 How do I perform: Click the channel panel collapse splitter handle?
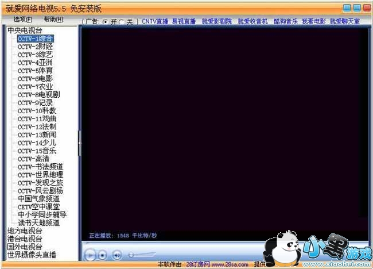80,143
